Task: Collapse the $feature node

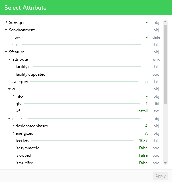Action: [6, 52]
